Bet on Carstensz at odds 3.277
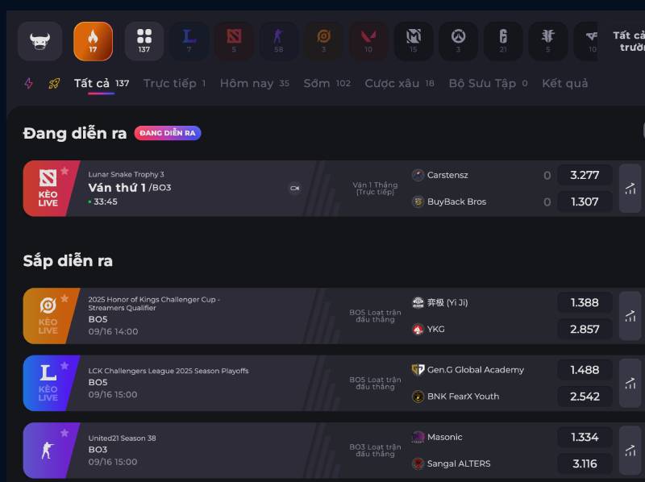The width and height of the screenshot is (645, 482). pyautogui.click(x=584, y=175)
